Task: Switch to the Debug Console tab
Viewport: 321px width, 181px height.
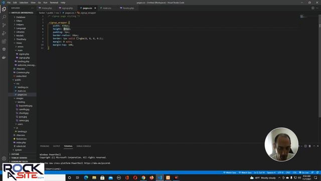Action: click(84, 146)
